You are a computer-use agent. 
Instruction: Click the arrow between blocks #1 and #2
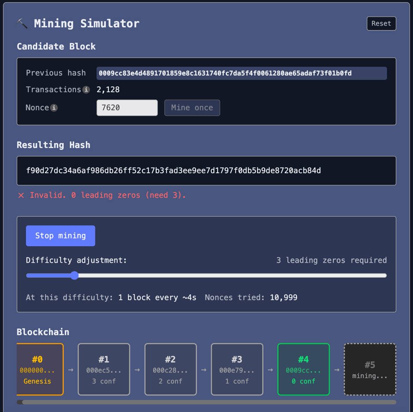tap(137, 369)
